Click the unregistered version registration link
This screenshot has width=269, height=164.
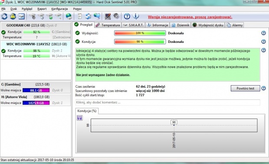click(190, 17)
